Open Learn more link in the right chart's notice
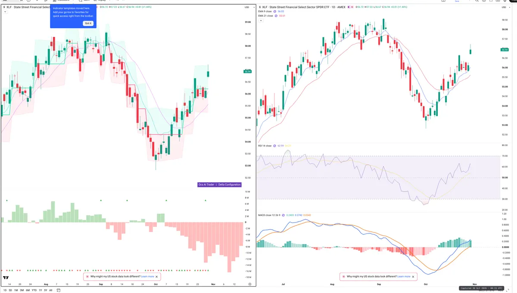This screenshot has height=293, width=517. [x=404, y=277]
